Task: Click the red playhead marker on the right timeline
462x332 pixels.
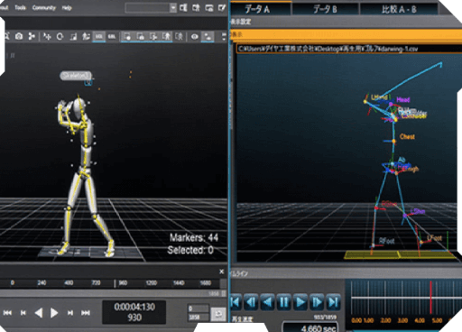Action: click(x=430, y=297)
